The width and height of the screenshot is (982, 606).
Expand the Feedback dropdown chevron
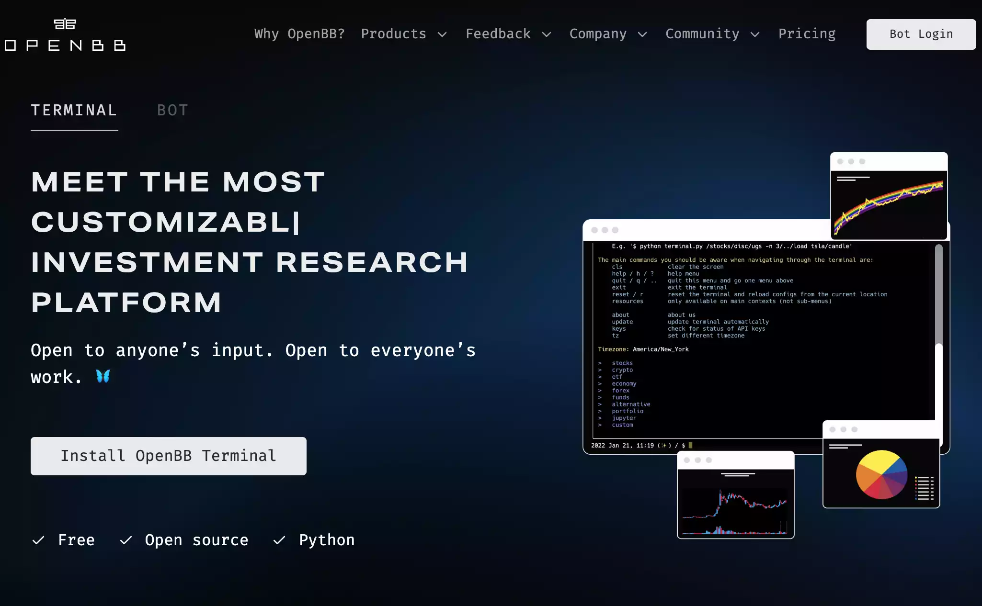547,34
